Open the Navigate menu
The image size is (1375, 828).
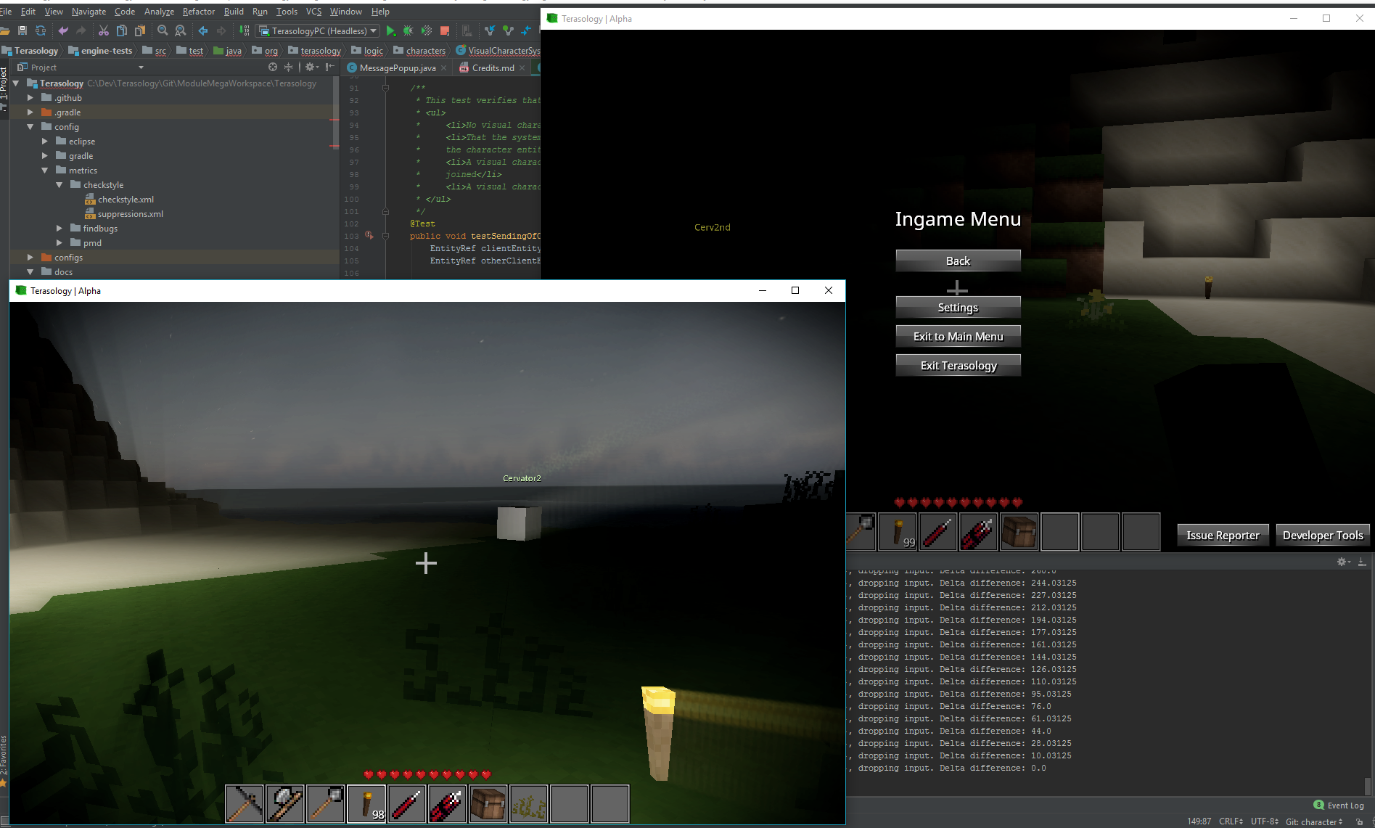(89, 12)
